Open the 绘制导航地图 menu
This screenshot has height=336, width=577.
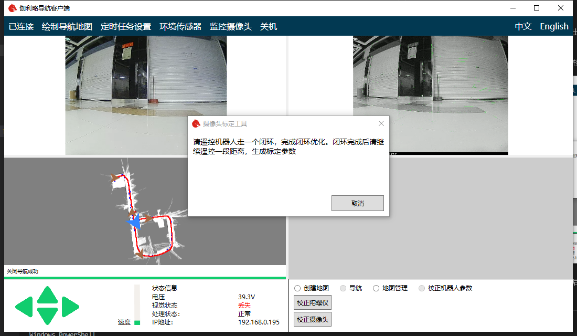tap(67, 27)
